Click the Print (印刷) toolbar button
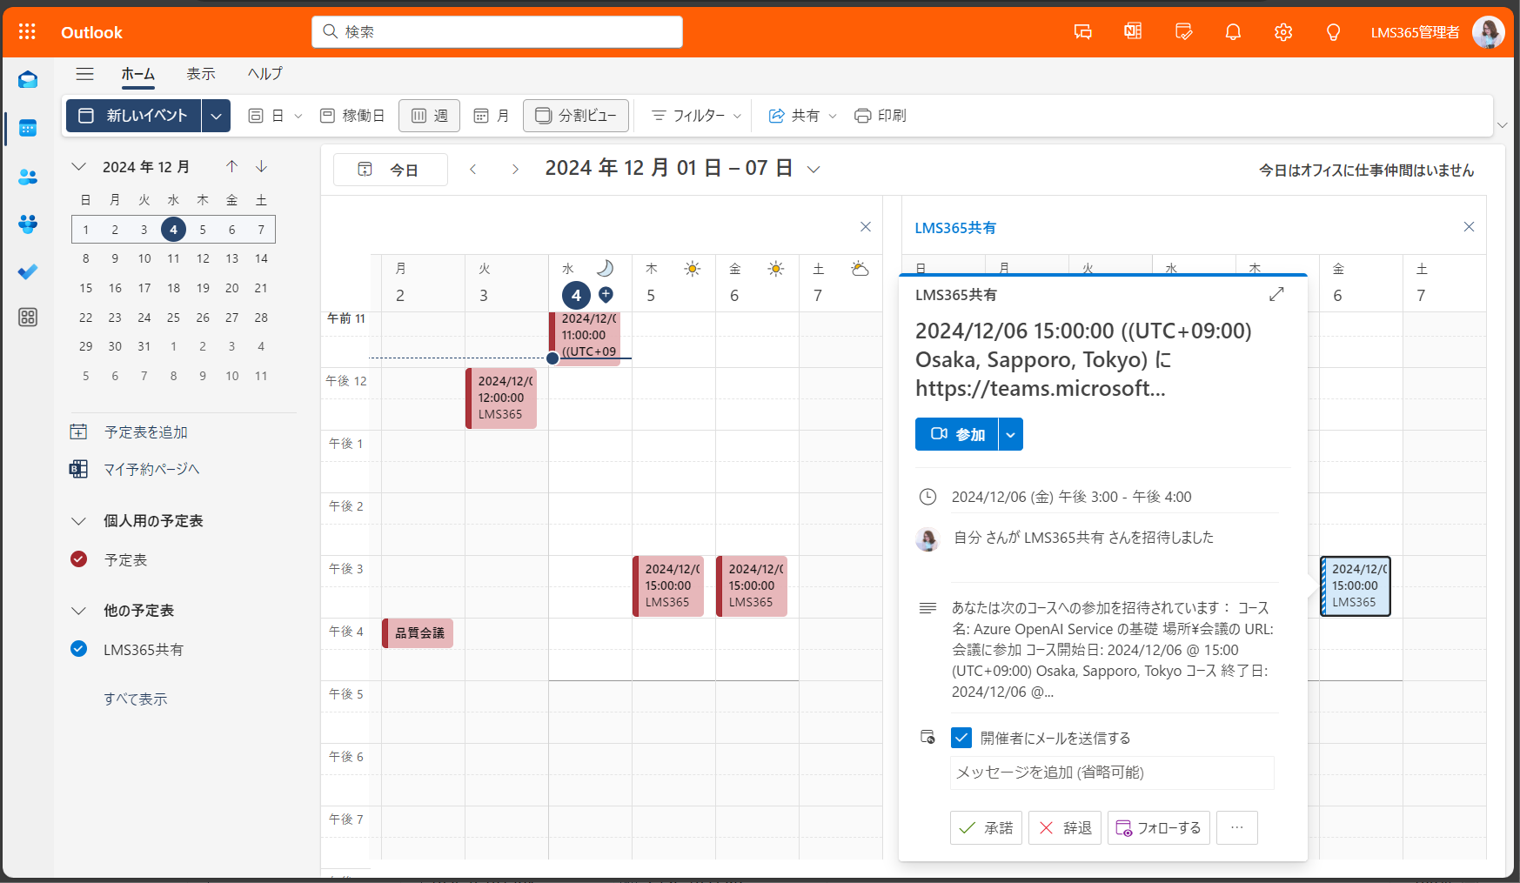1520x883 pixels. [881, 116]
